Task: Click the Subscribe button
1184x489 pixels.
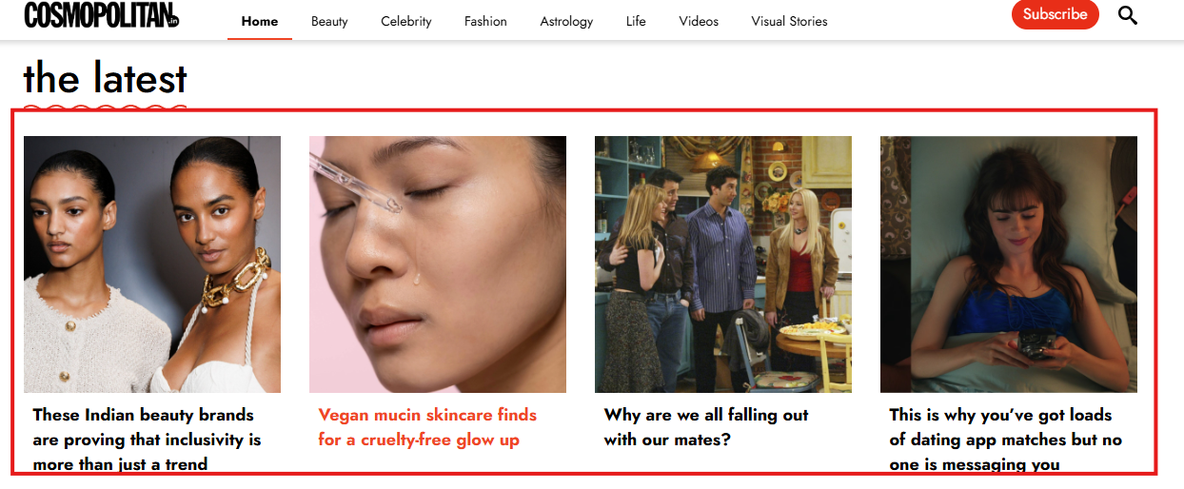Action: coord(1055,14)
